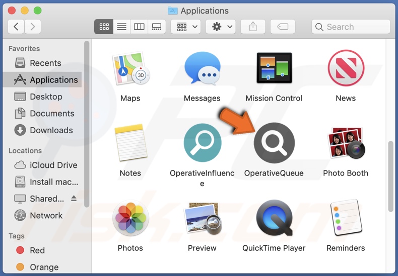The width and height of the screenshot is (398, 276).
Task: Click the file list vertical scrollbar
Action: 390,176
